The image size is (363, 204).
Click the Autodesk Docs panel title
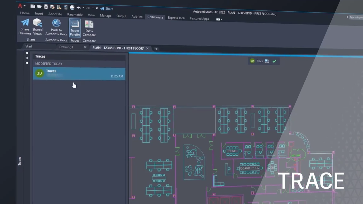56,40
